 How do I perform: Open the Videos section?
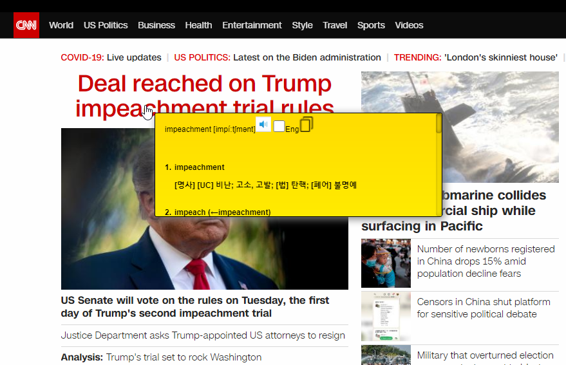[x=409, y=25]
